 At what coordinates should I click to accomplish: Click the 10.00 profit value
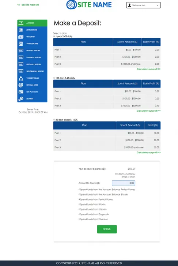point(157,133)
